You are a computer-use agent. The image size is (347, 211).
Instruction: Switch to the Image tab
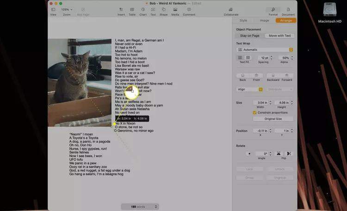point(264,21)
